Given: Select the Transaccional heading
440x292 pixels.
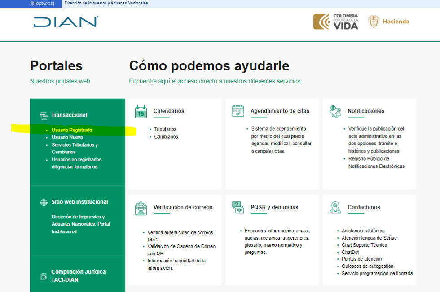Looking at the screenshot, I should click(x=69, y=115).
